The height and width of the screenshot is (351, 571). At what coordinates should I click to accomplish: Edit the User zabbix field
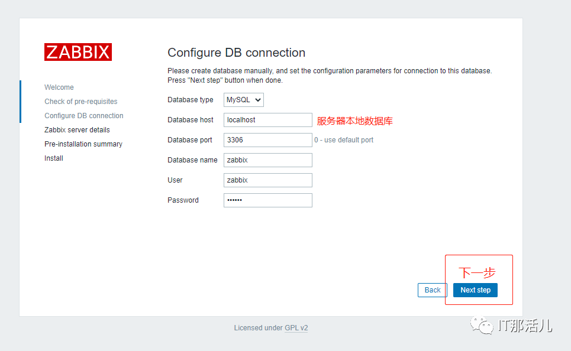[267, 180]
